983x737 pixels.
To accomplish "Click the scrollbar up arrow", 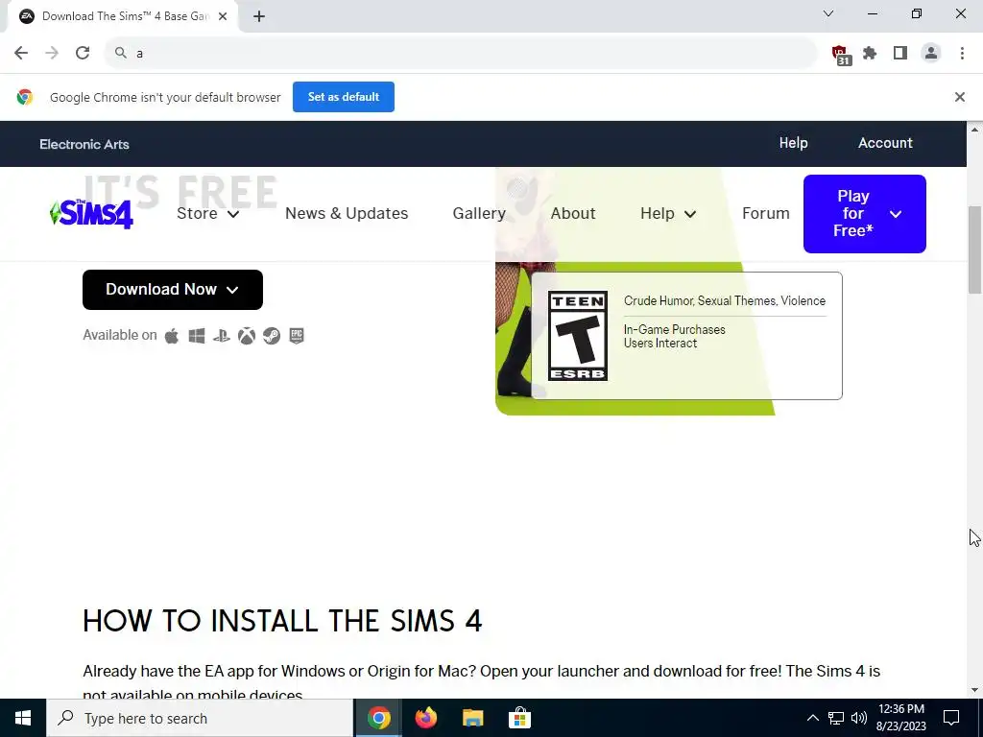I will click(975, 130).
